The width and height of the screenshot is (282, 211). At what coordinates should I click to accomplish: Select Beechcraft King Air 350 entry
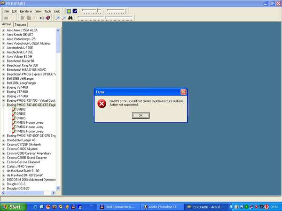pos(22,65)
